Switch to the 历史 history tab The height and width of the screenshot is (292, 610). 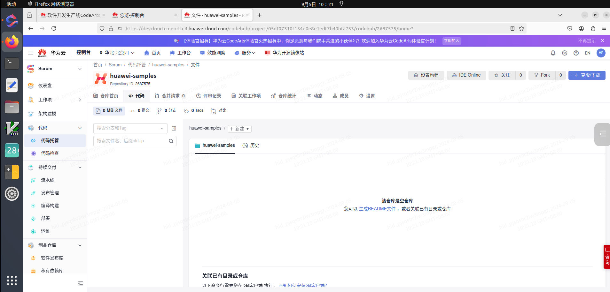pyautogui.click(x=251, y=146)
